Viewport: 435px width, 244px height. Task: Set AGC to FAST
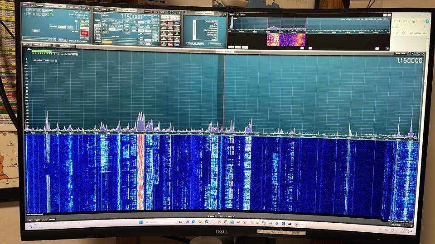pyautogui.click(x=148, y=40)
